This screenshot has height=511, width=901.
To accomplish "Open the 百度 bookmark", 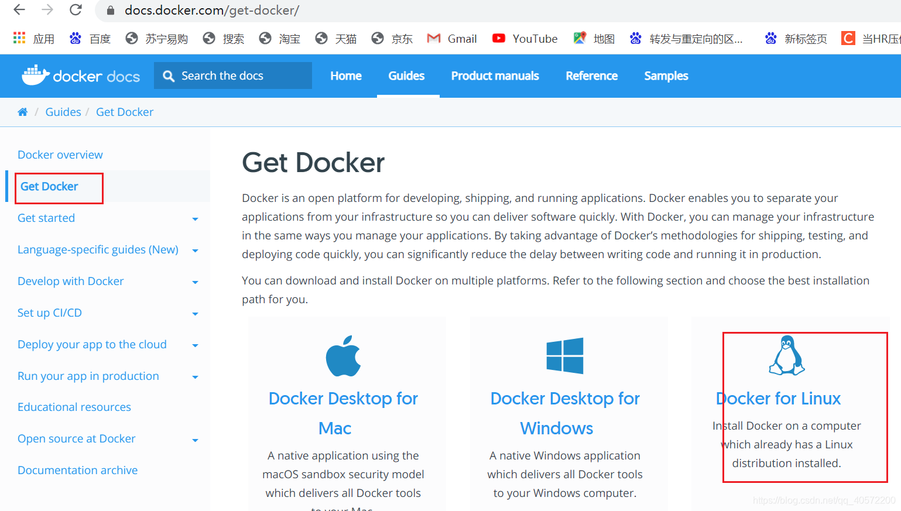I will tap(90, 39).
